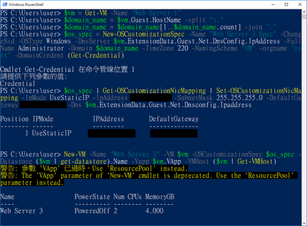Click the PoweredOff state value
307x226 pixels.
pyautogui.click(x=92, y=210)
